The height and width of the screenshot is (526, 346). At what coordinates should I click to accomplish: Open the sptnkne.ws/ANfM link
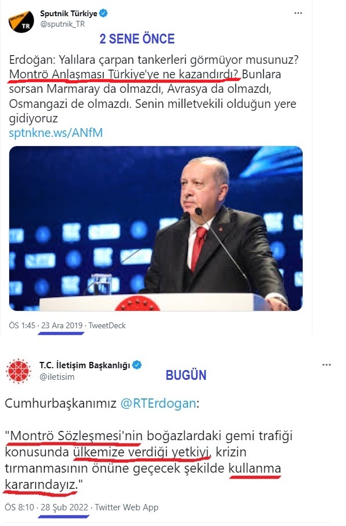(x=56, y=133)
